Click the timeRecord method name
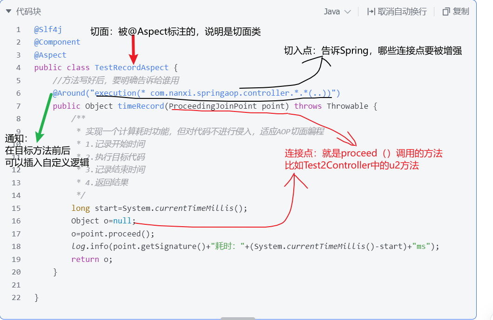The height and width of the screenshot is (320, 493). pyautogui.click(x=141, y=106)
